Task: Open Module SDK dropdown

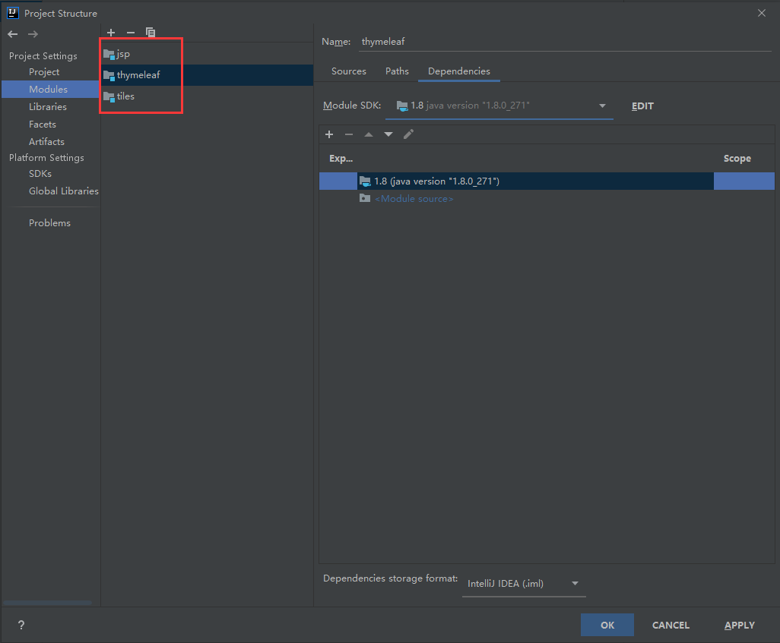Action: click(499, 106)
